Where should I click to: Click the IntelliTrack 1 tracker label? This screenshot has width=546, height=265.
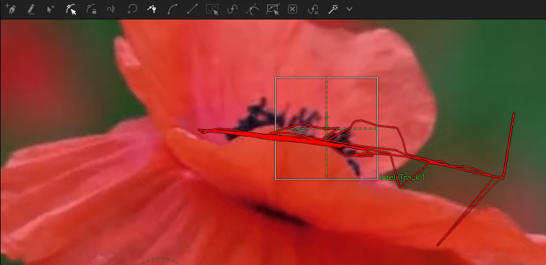(402, 177)
